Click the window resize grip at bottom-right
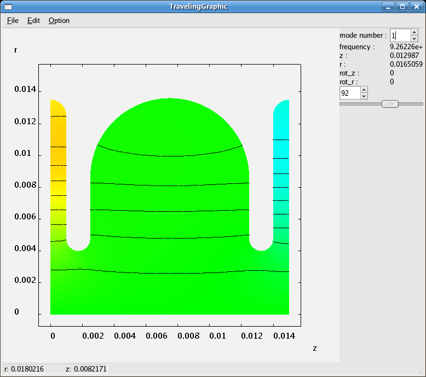The image size is (426, 377). [x=421, y=372]
